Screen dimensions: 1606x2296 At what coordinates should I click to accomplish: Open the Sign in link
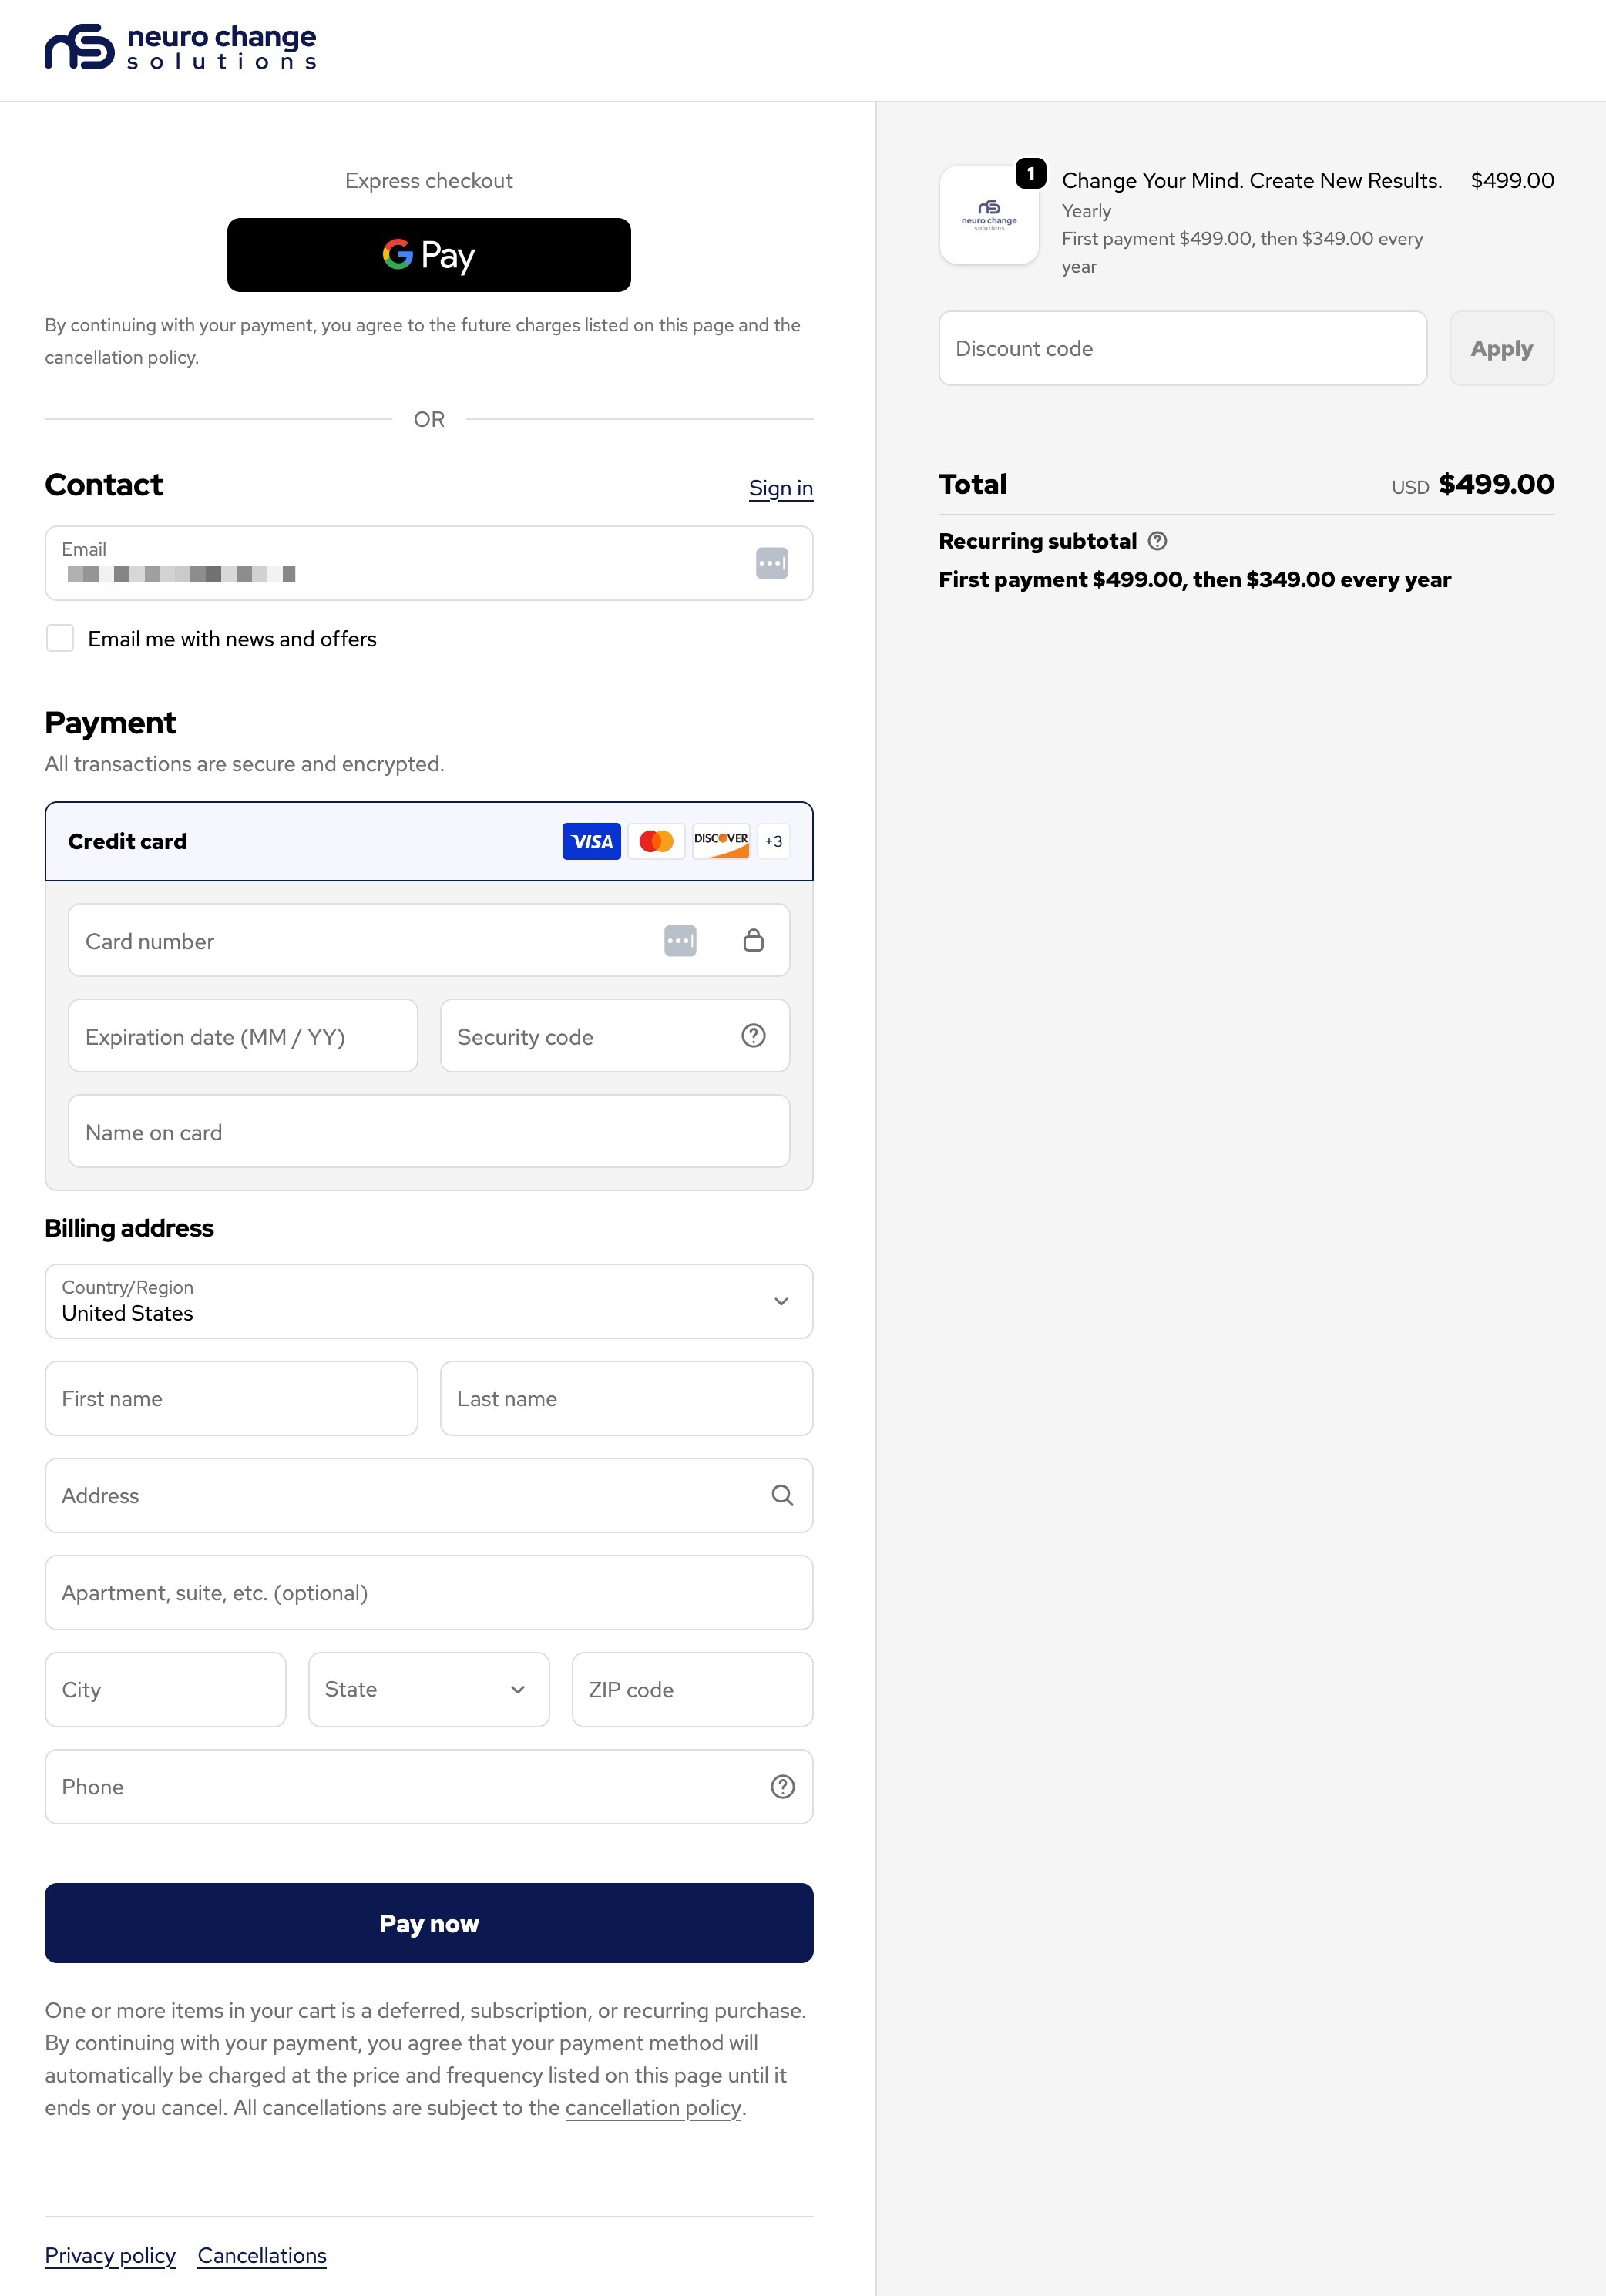click(x=781, y=488)
